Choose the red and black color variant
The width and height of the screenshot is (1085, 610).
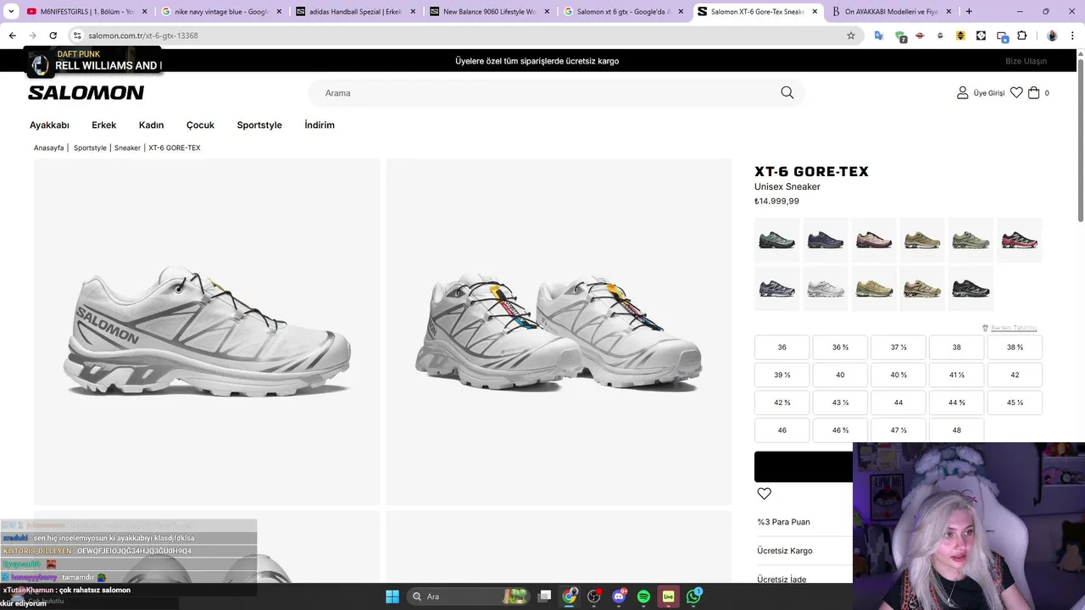coord(1019,240)
